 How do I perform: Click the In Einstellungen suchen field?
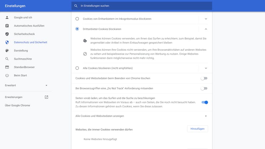point(142,6)
